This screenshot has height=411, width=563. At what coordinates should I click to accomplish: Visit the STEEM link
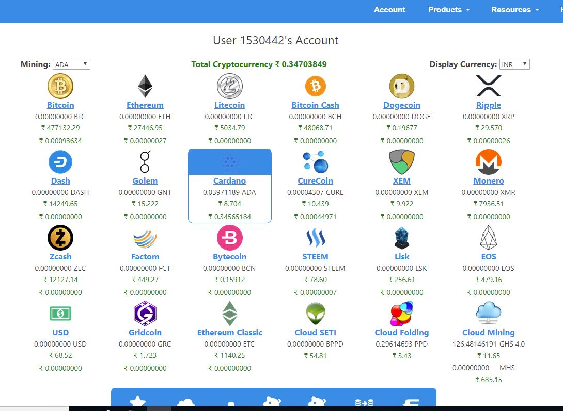click(x=315, y=257)
